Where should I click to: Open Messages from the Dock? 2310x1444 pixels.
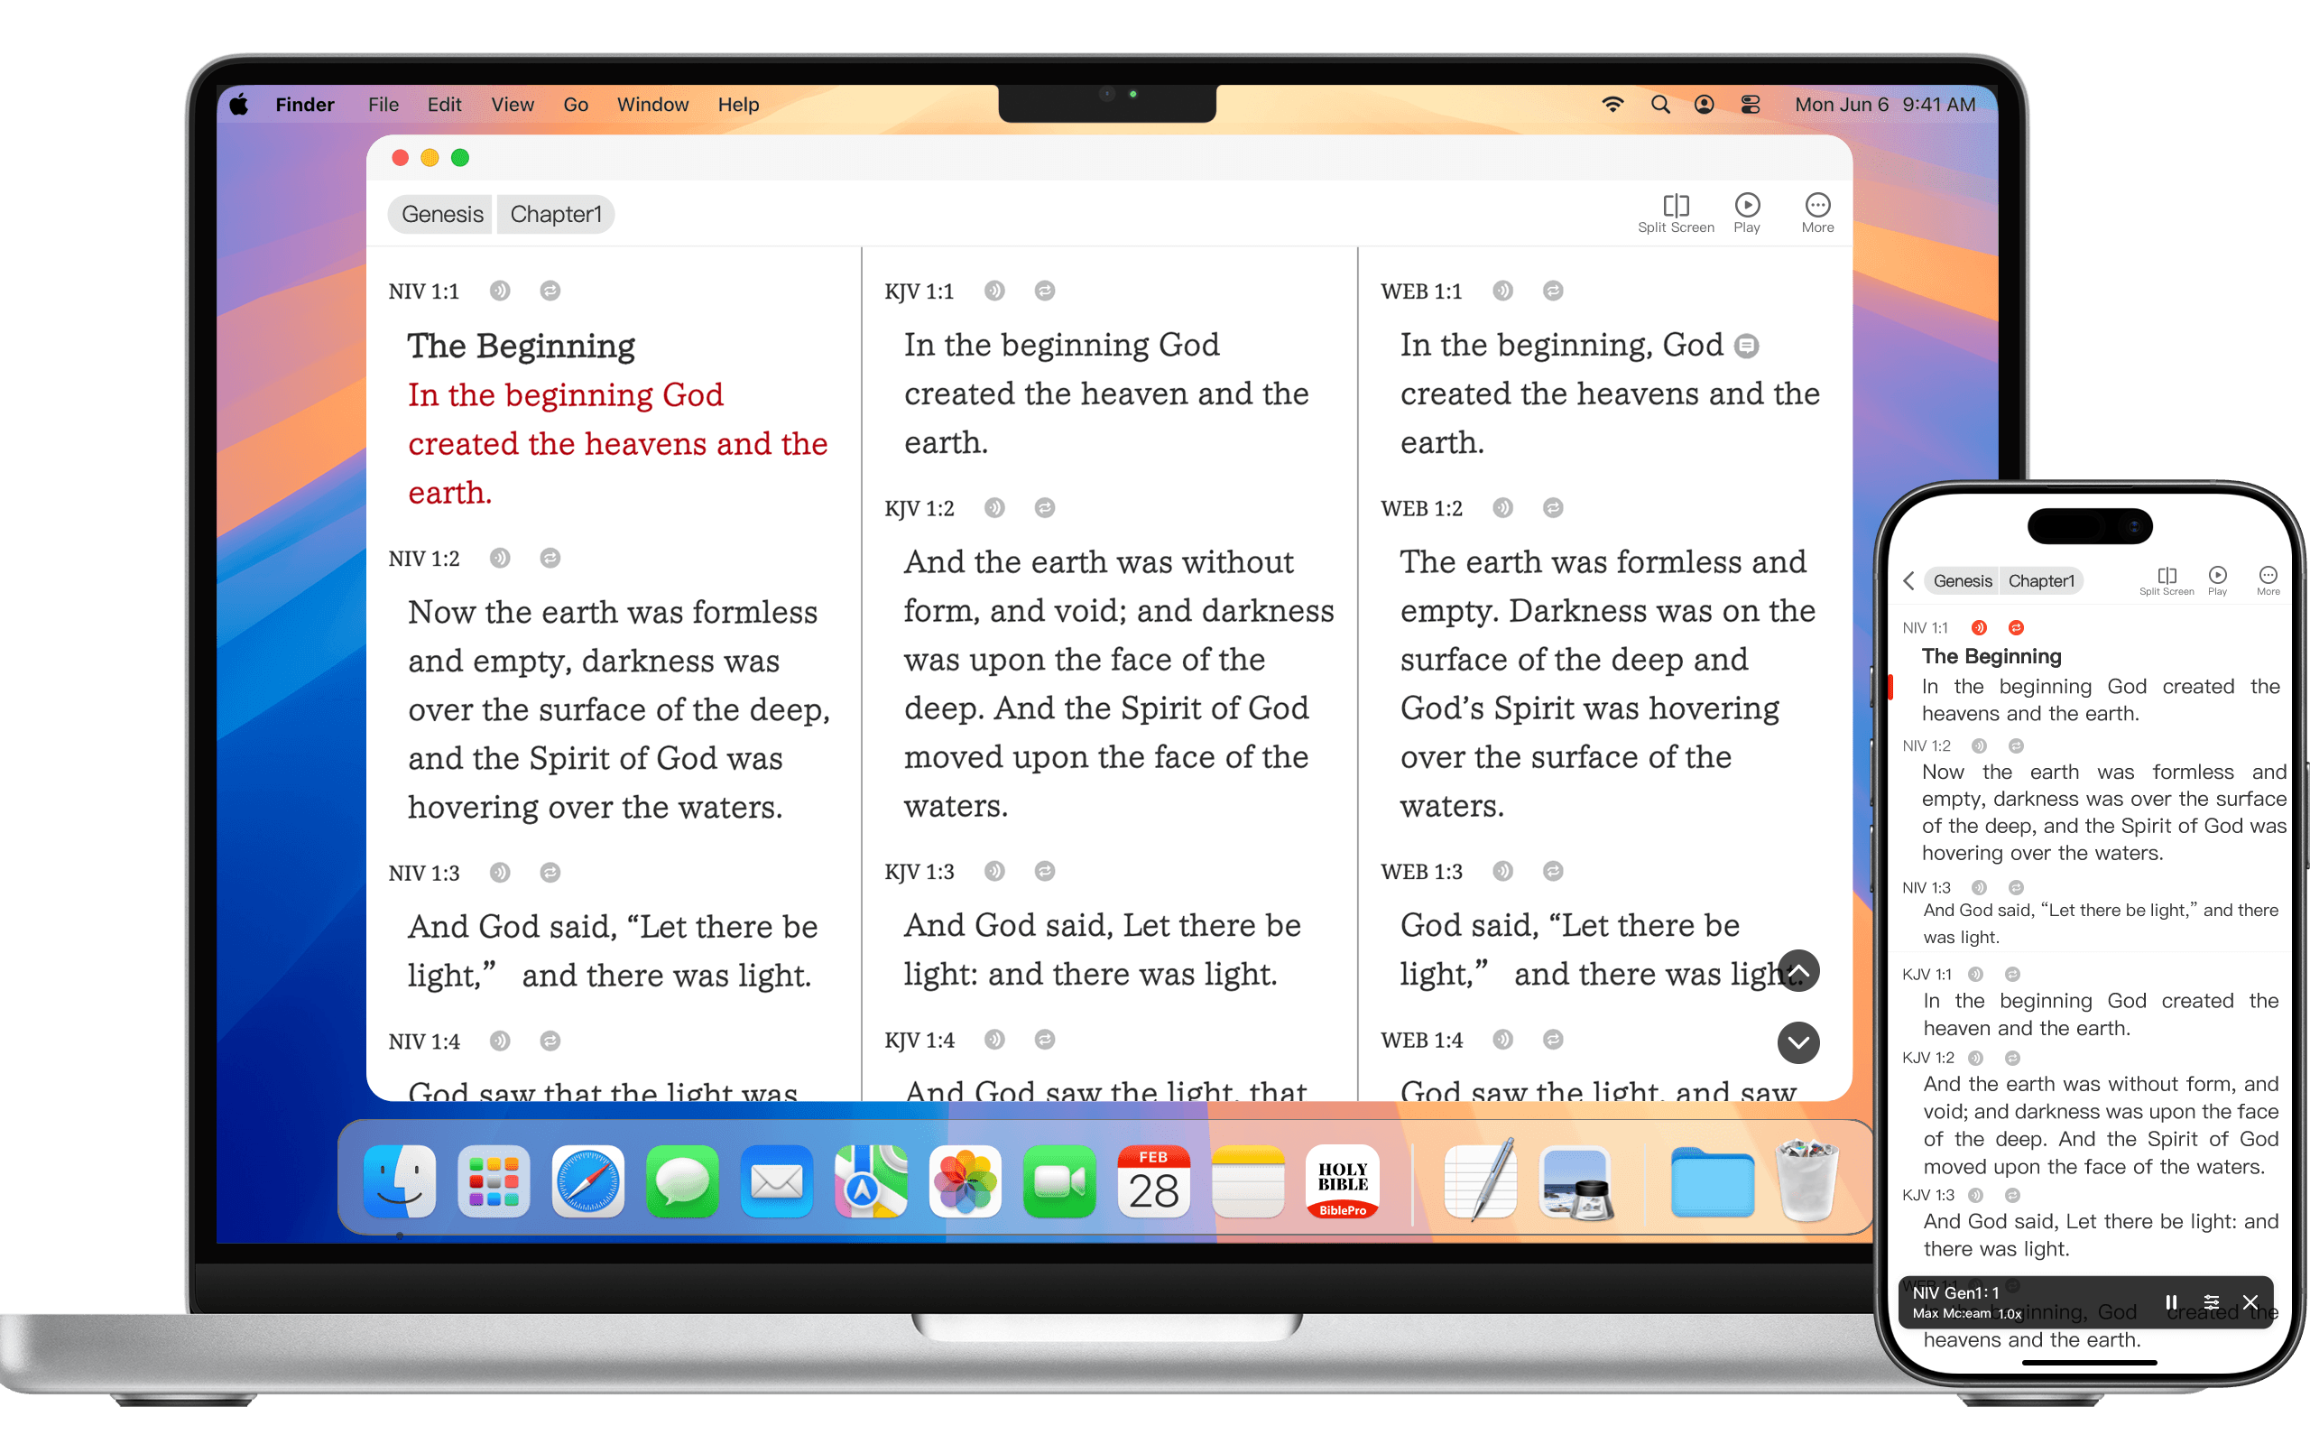point(682,1182)
